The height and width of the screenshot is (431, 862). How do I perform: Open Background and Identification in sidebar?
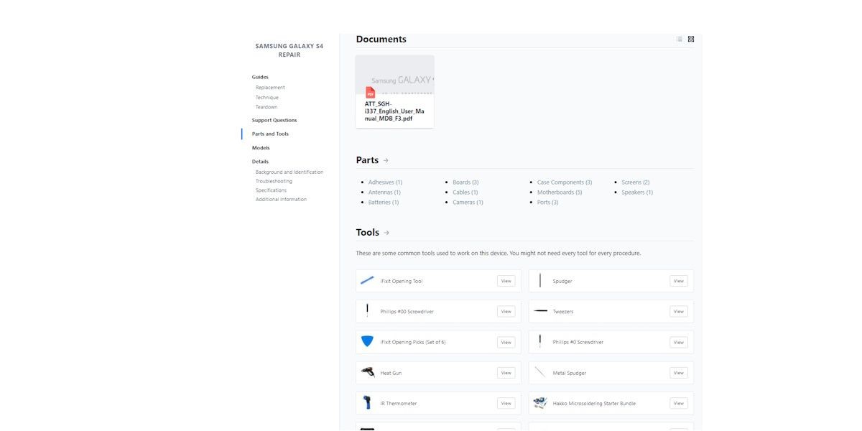[x=289, y=172]
